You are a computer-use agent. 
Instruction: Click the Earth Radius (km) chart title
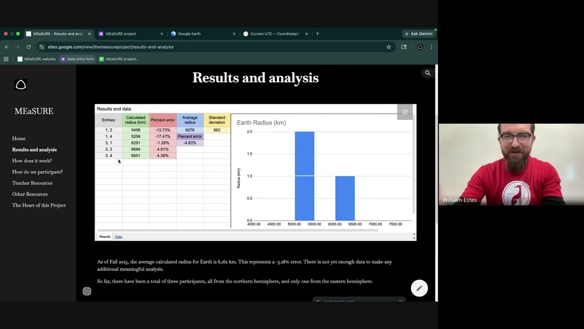pos(261,123)
